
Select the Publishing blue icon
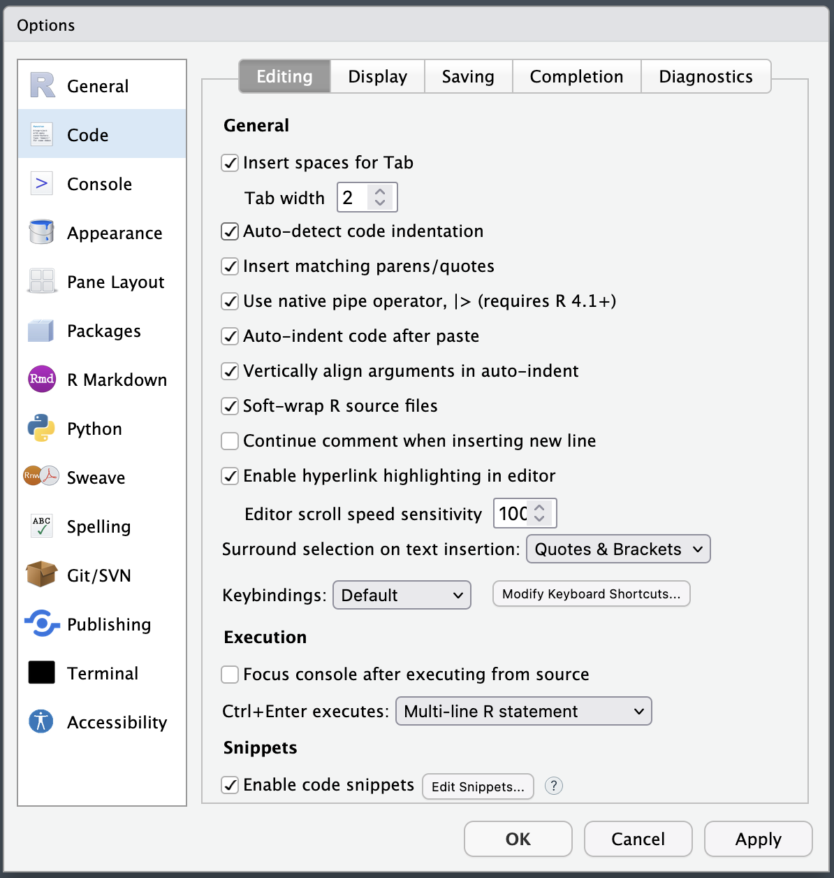pos(42,624)
